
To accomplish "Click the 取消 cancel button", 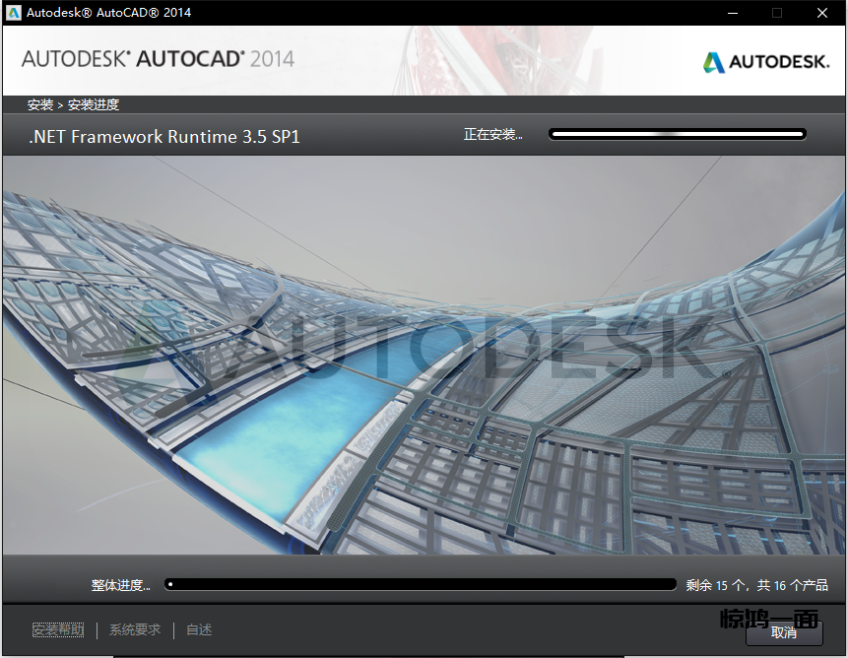I will tap(784, 632).
